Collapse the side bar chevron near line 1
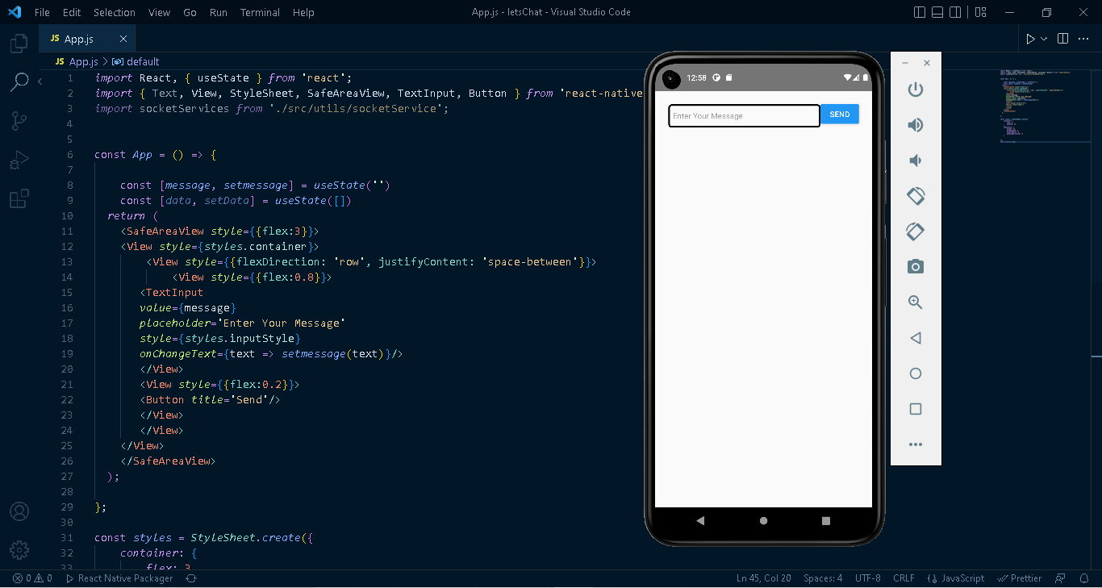Image resolution: width=1102 pixels, height=588 pixels. tap(40, 81)
